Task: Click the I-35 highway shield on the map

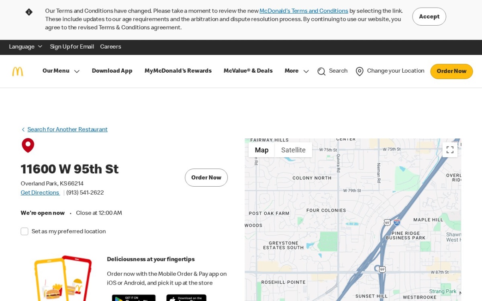Action: (x=397, y=222)
